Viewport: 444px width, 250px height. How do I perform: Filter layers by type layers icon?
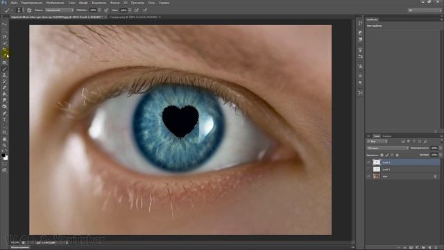click(x=414, y=142)
